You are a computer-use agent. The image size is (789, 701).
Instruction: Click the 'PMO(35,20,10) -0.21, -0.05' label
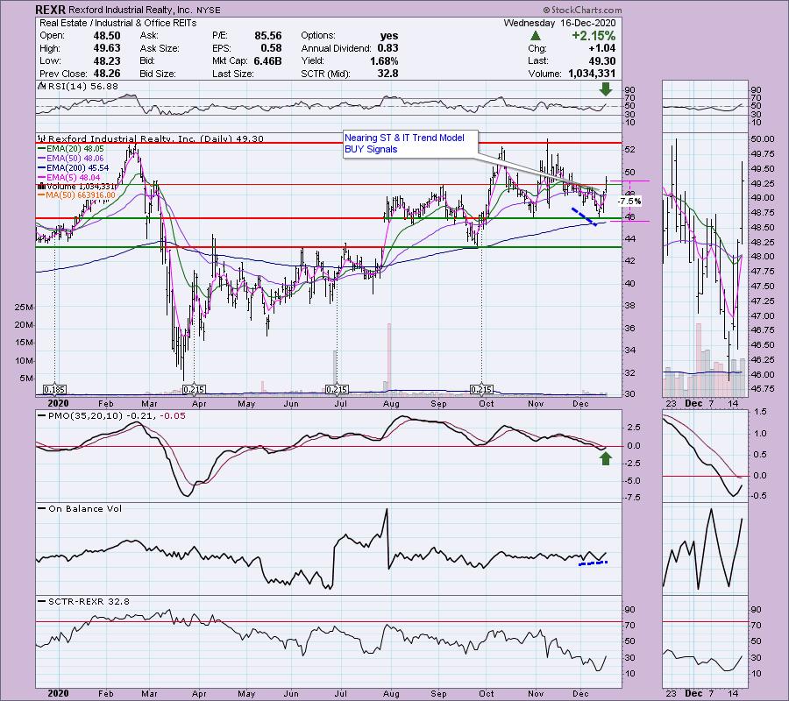(x=117, y=416)
